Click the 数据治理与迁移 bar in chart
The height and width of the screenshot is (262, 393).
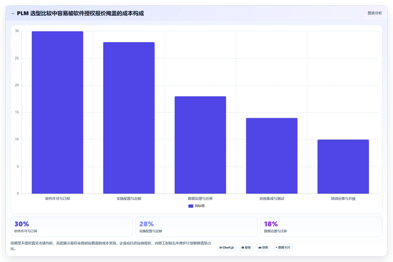200,145
